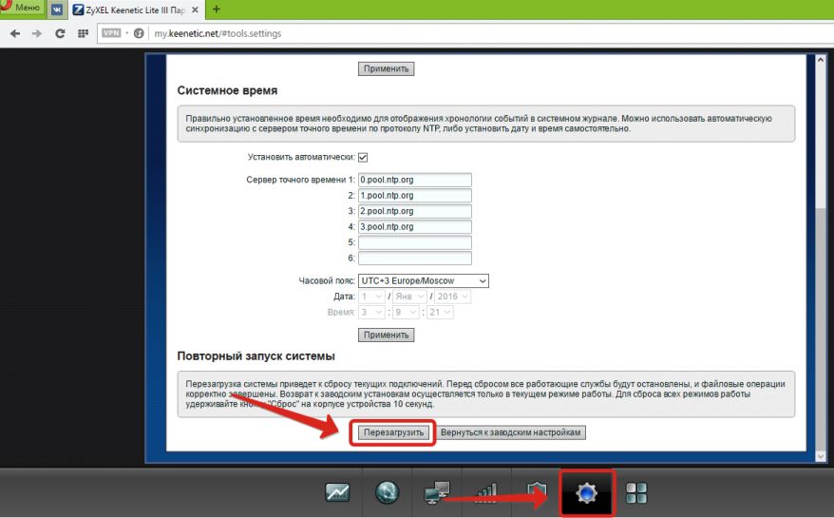Image resolution: width=834 pixels, height=518 pixels.
Task: Click the address bar URL
Action: click(218, 33)
